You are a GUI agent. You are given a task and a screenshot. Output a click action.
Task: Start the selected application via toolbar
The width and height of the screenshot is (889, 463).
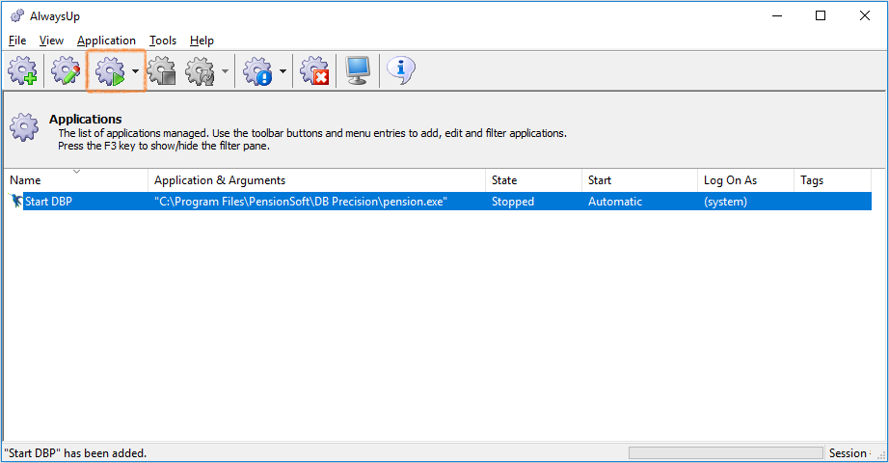[x=110, y=71]
